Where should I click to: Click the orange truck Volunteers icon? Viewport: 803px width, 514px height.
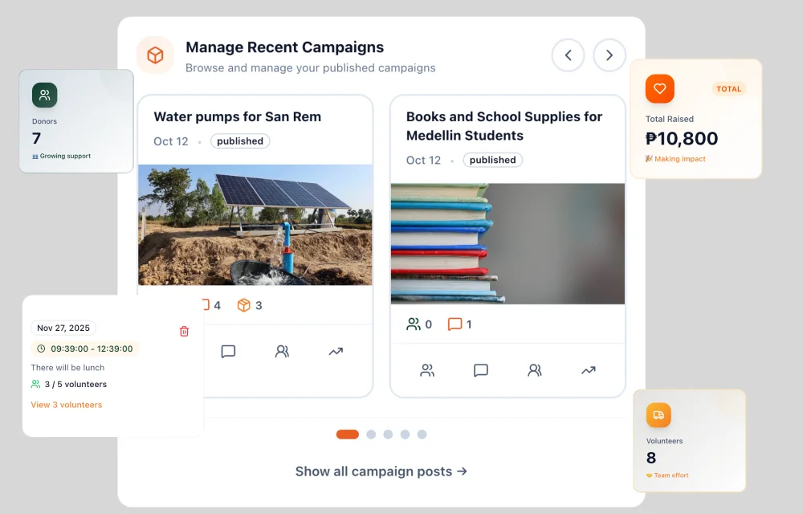[658, 415]
